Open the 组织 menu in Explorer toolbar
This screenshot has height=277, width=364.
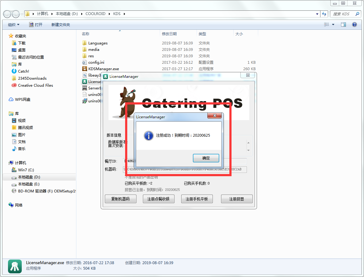(x=14, y=25)
